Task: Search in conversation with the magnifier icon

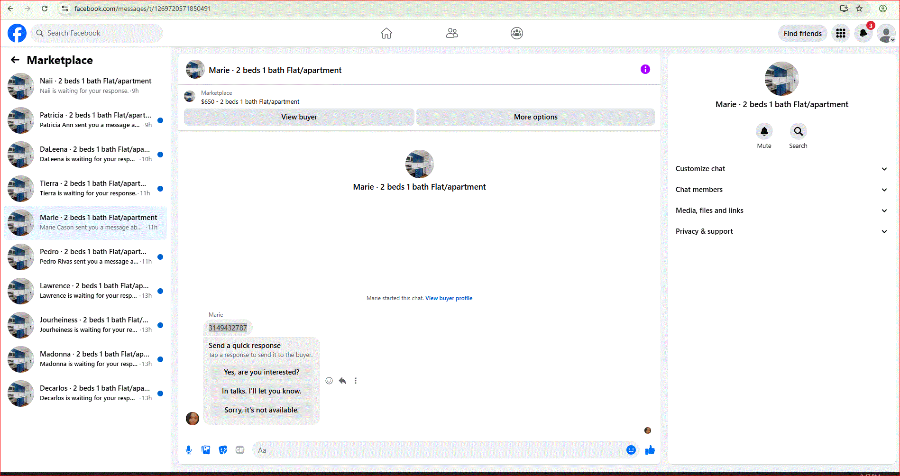Action: pos(798,131)
